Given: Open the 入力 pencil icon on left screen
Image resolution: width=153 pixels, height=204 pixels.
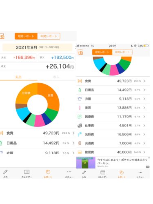Looking at the screenshot, I should tap(5, 172).
